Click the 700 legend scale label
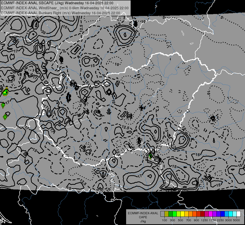The height and width of the screenshot is (225, 245). (x=189, y=220)
